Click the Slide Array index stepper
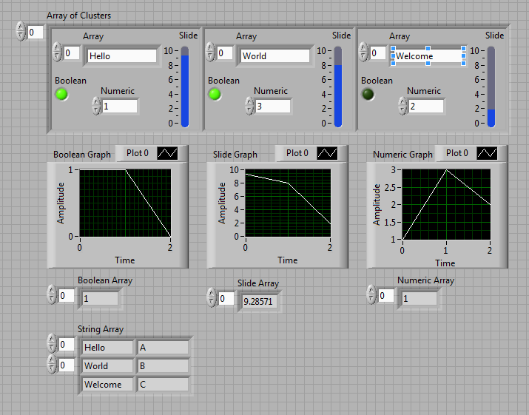Viewport: 529px width, 415px height. click(212, 297)
